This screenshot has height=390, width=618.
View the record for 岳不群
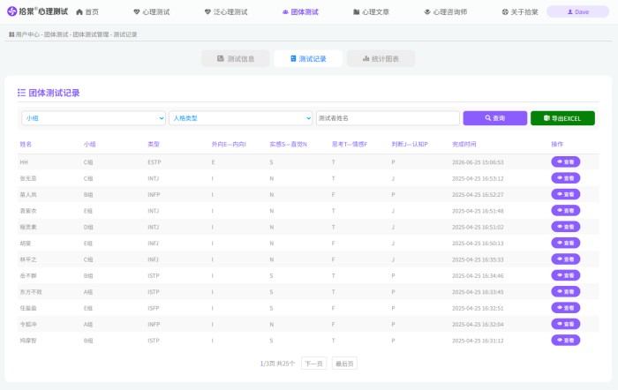(x=566, y=275)
